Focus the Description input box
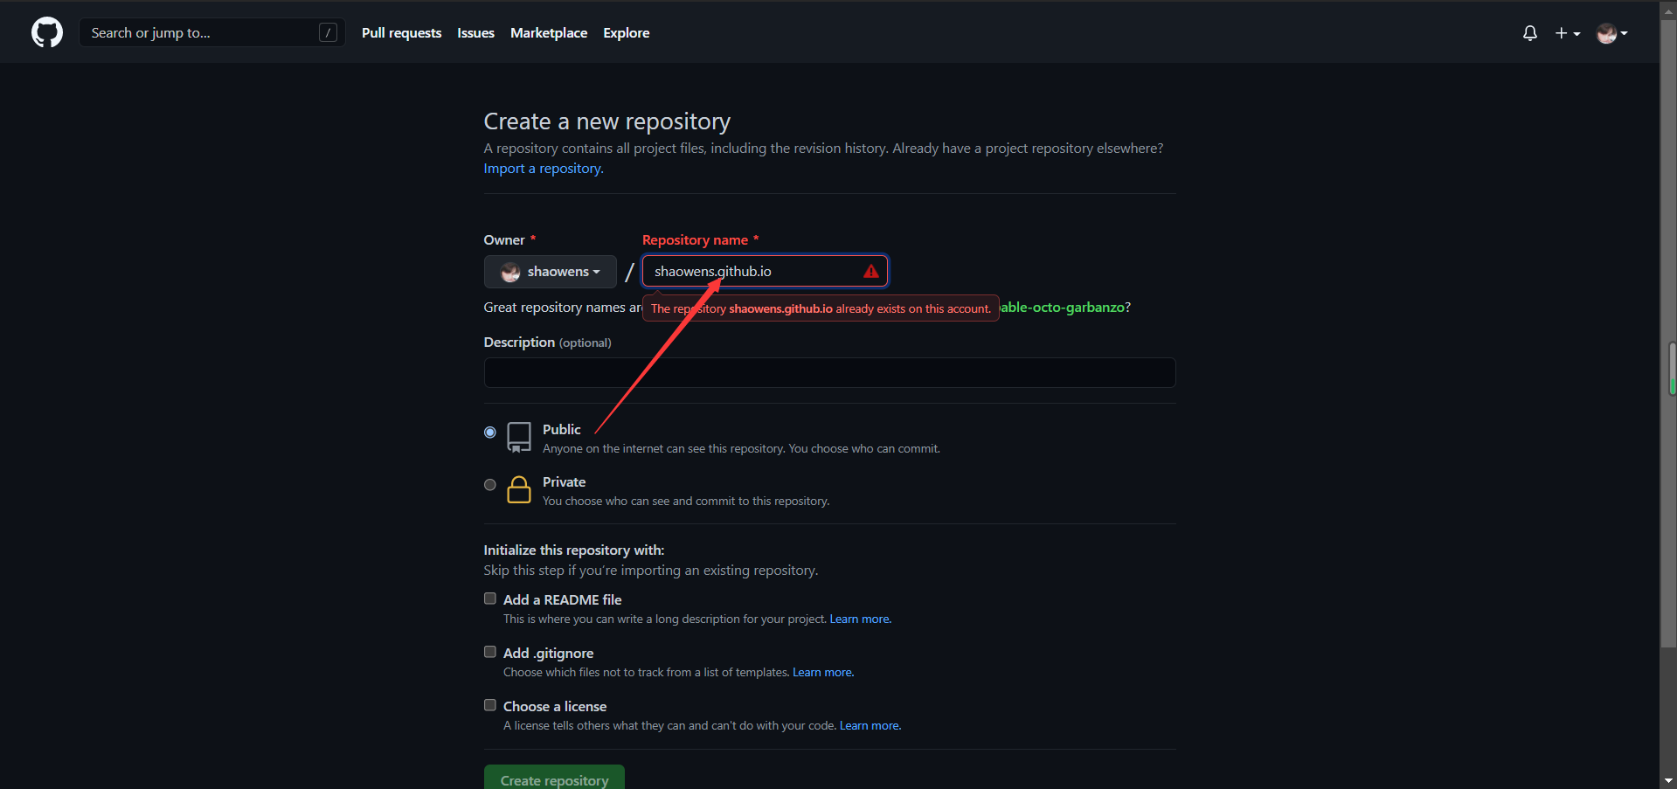Viewport: 1677px width, 789px height. click(x=829, y=373)
